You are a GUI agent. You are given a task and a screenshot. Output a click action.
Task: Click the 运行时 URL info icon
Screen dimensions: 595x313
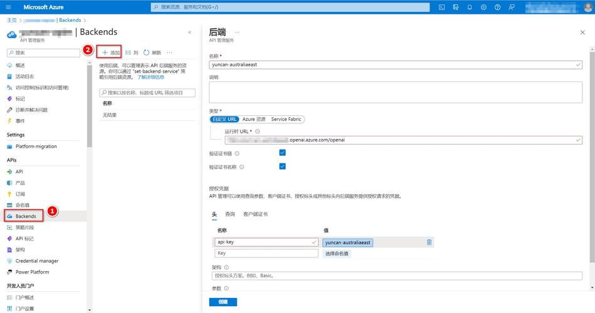coord(257,131)
